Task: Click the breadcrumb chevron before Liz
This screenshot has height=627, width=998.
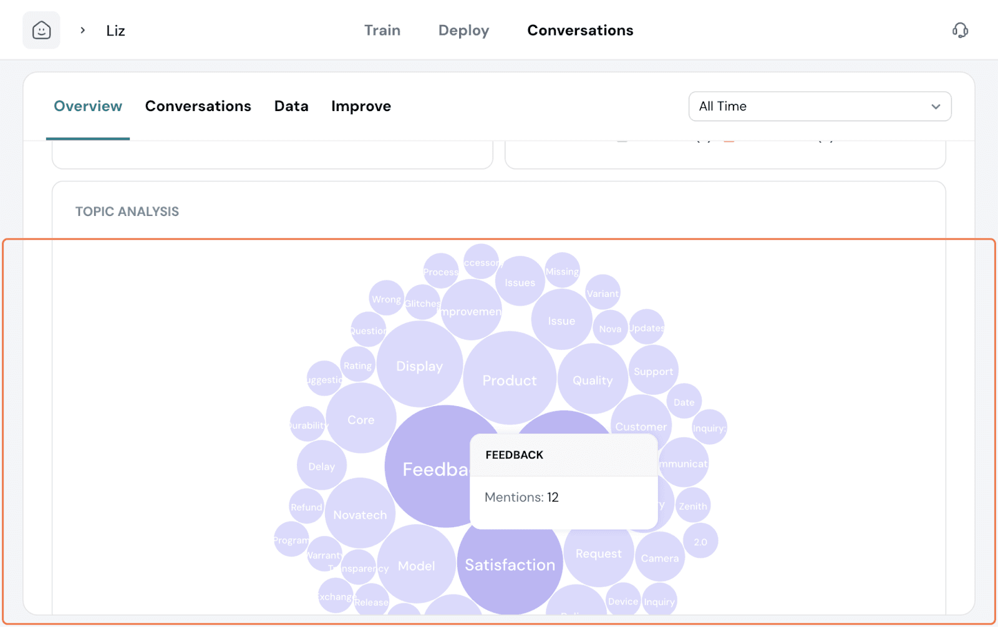Action: pos(82,30)
